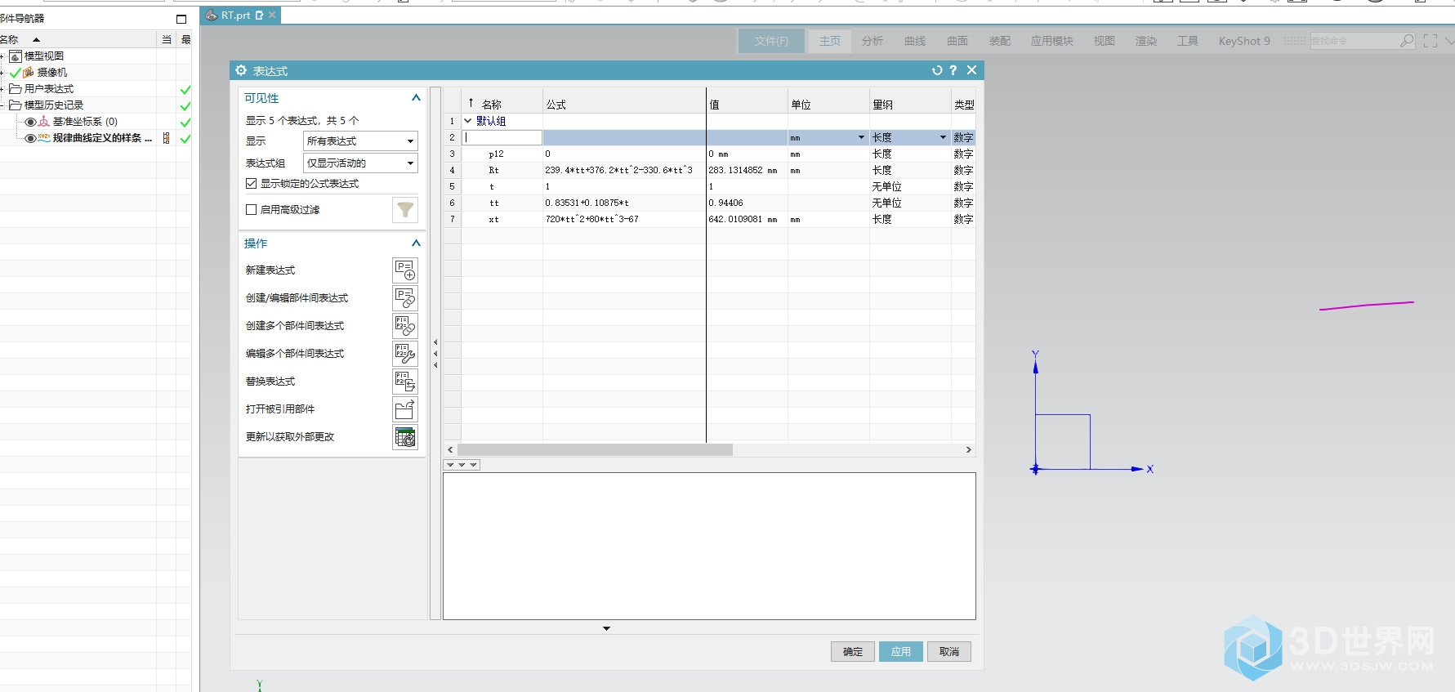Click the 应用 button
1455x692 pixels.
click(x=901, y=651)
